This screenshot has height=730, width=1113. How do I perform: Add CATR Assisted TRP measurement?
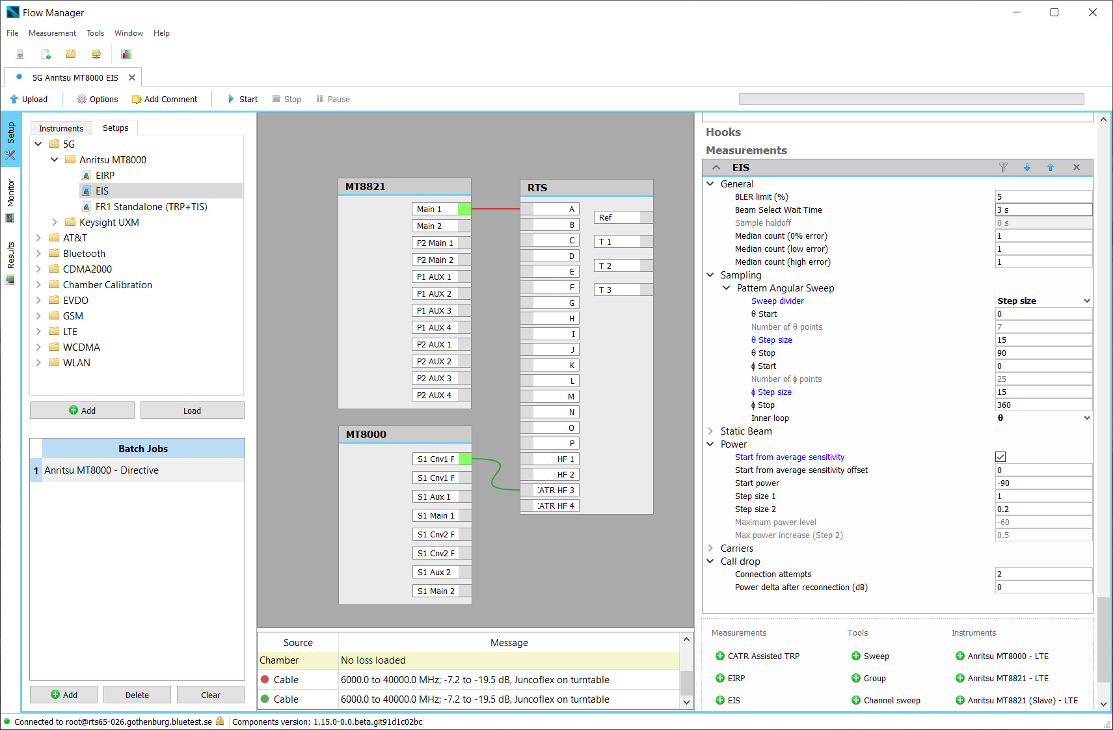point(757,656)
